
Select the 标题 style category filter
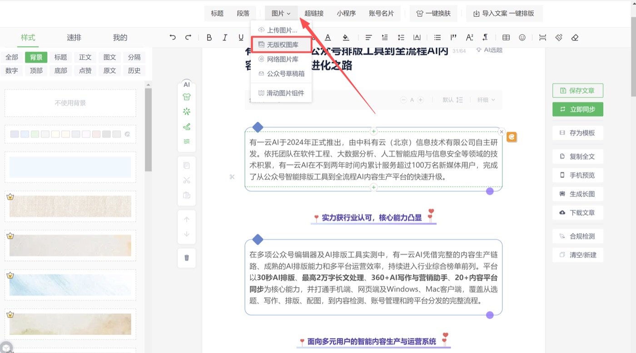point(61,57)
